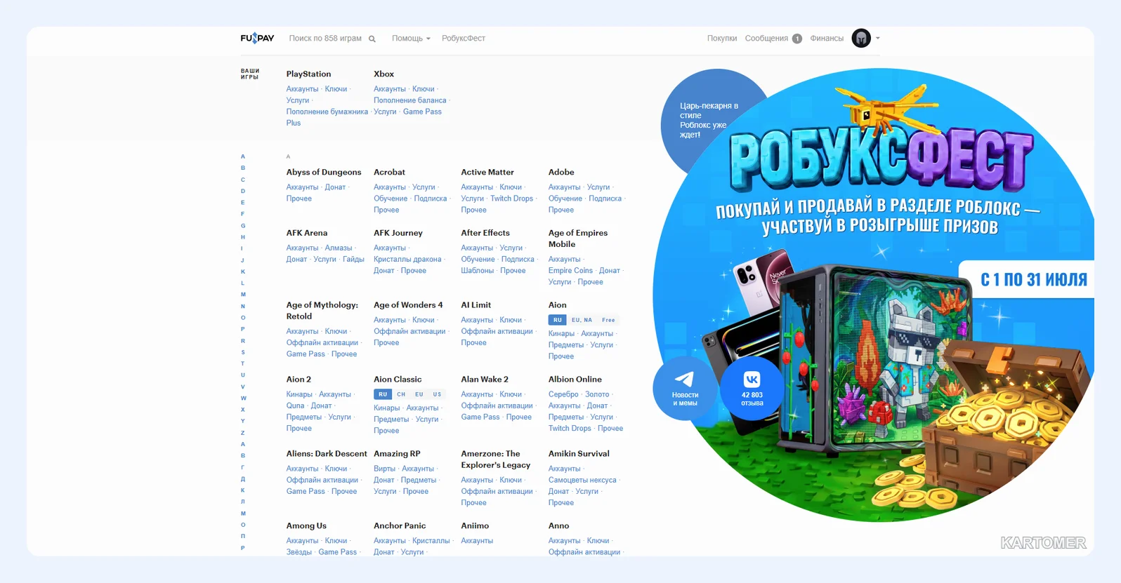
Task: Open Финансы in the header
Action: 827,39
